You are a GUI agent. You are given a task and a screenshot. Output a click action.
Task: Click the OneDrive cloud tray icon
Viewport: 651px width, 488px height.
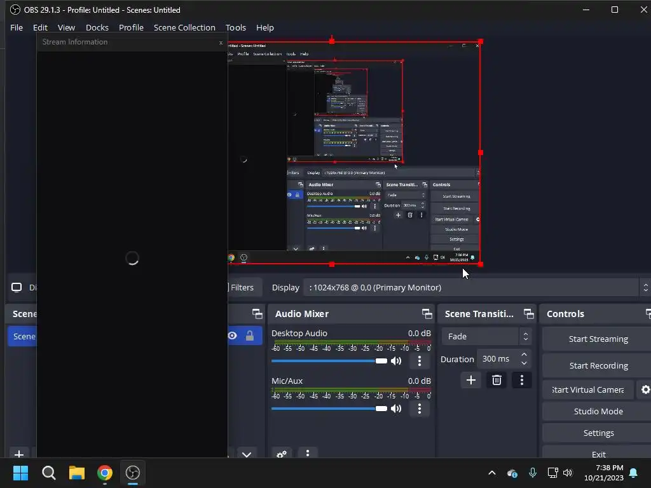coord(512,473)
